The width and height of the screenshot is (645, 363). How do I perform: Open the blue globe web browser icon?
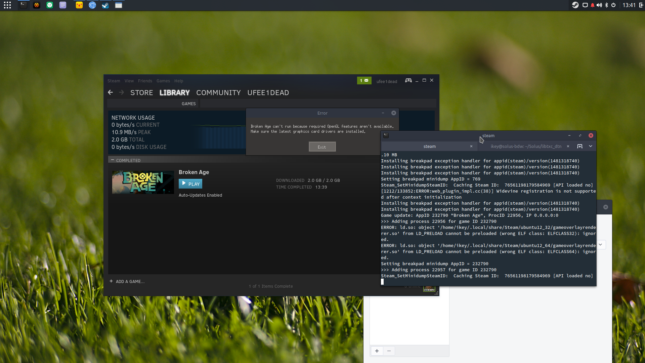click(92, 5)
